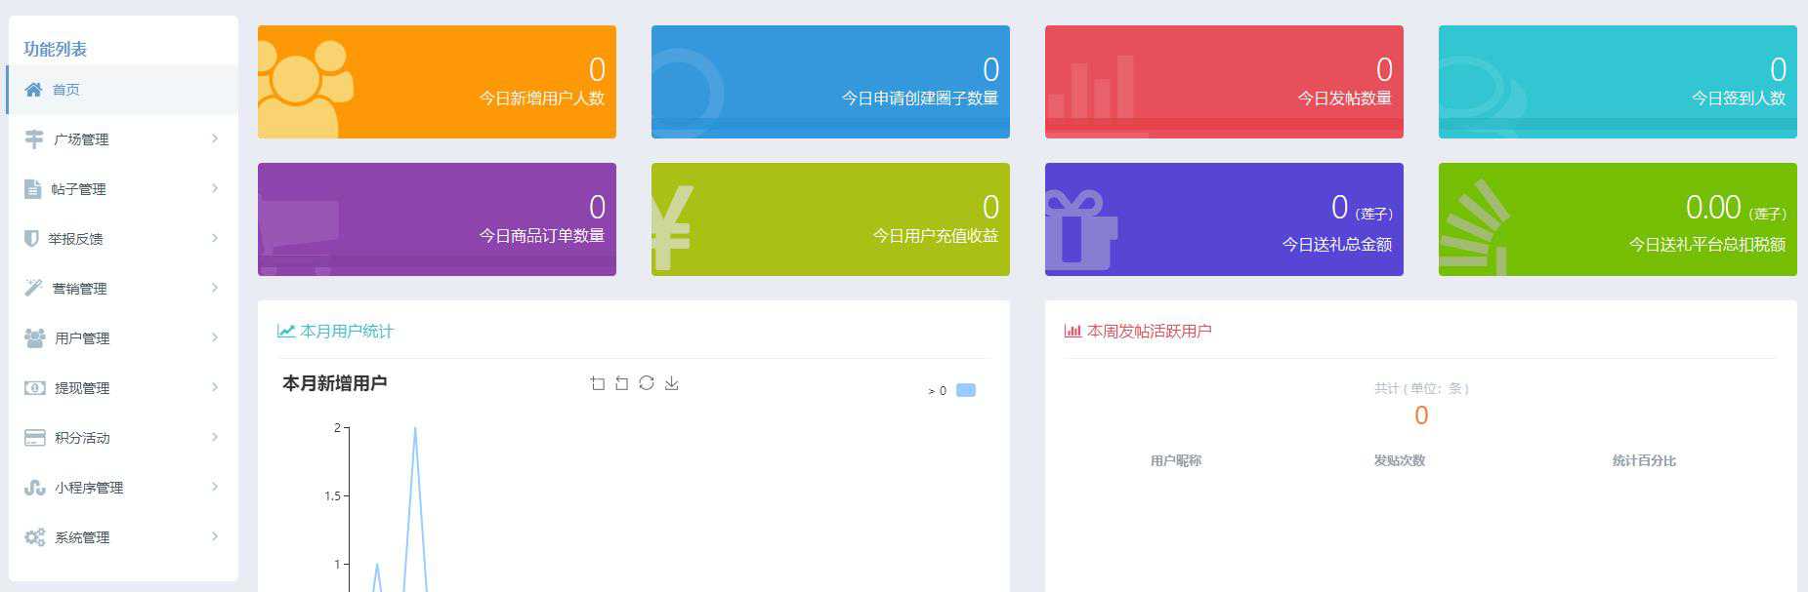Click the 今日送礼平台总扣税额 card label

(x=1707, y=245)
